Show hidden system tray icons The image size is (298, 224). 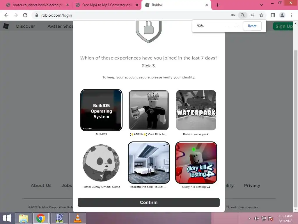(x=249, y=218)
